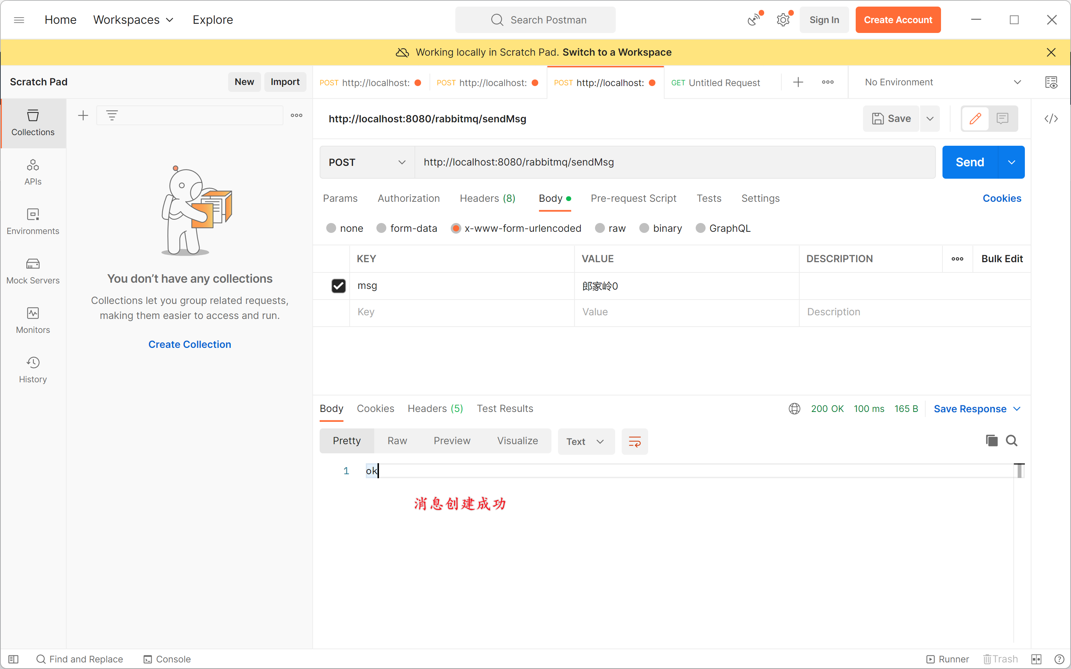Open the tab bar three-dot options
The height and width of the screenshot is (669, 1071).
[x=828, y=82]
